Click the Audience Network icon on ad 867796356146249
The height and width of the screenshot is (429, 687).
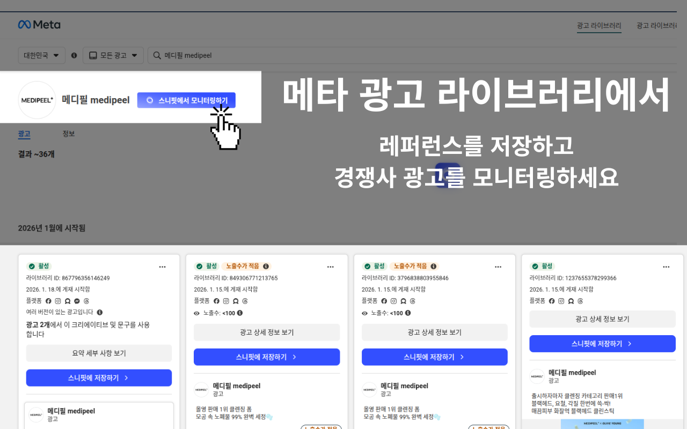68,301
